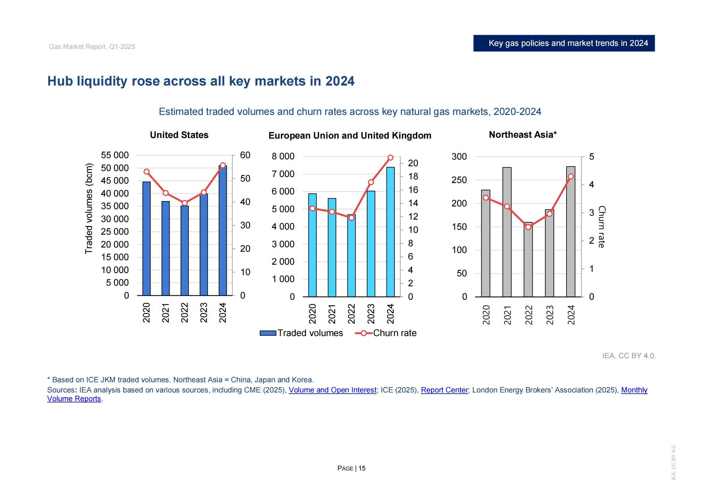Click the 'Northeast Asia*' chart title

(x=522, y=134)
